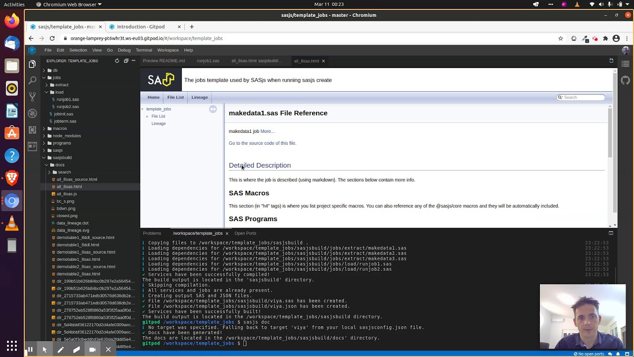This screenshot has height=357, width=634.
Task: Click the More... link after makedata1 job
Action: coord(267,131)
